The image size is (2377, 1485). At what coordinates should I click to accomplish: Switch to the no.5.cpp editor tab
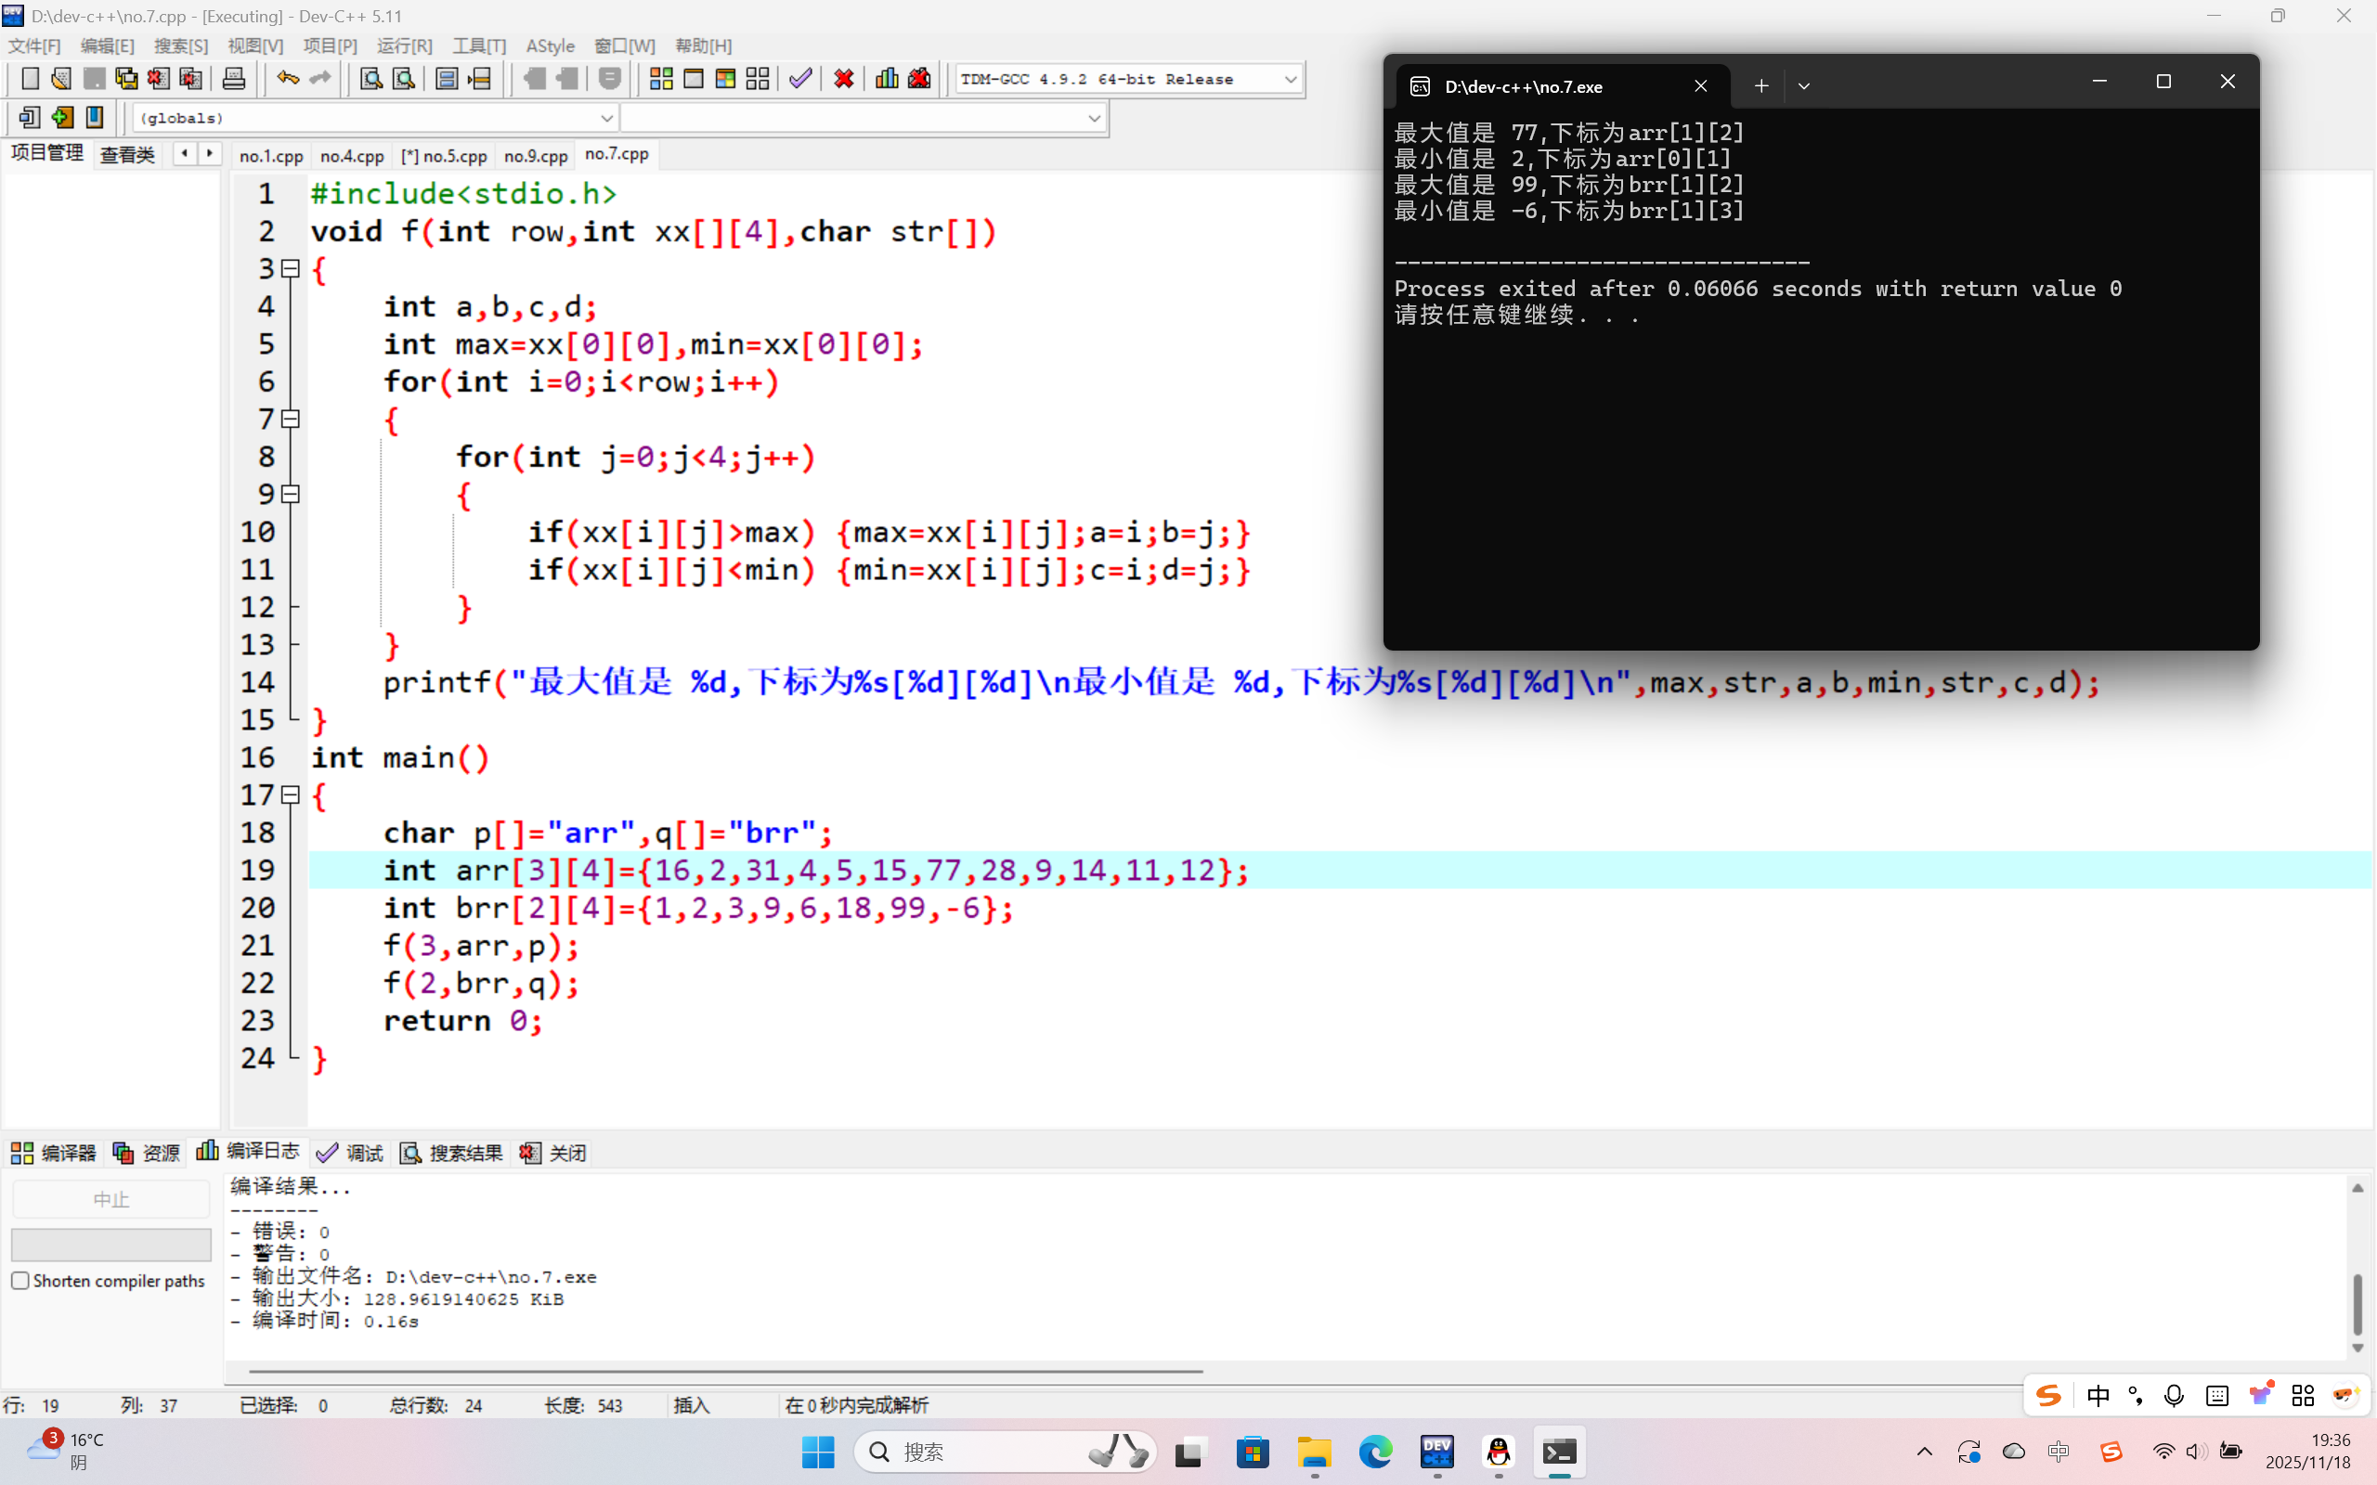coord(444,156)
